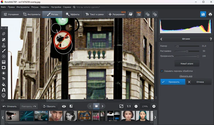Click the Отменить undo button

point(10,106)
